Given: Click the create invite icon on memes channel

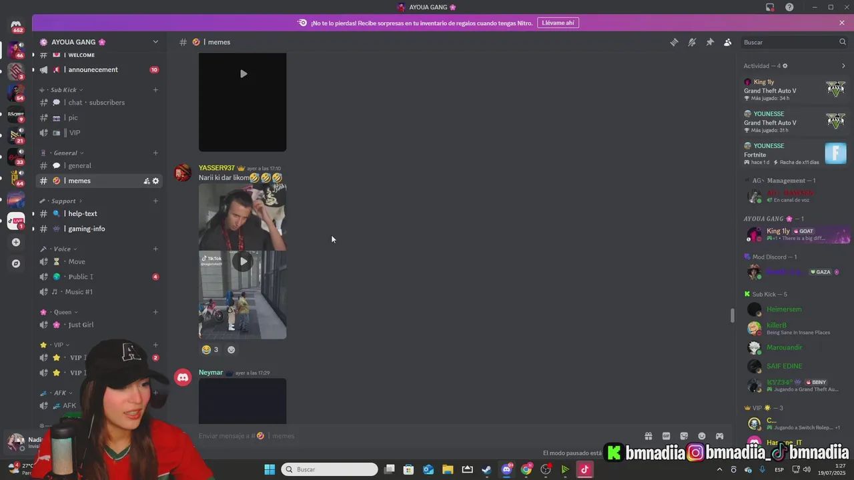Looking at the screenshot, I should tap(147, 181).
